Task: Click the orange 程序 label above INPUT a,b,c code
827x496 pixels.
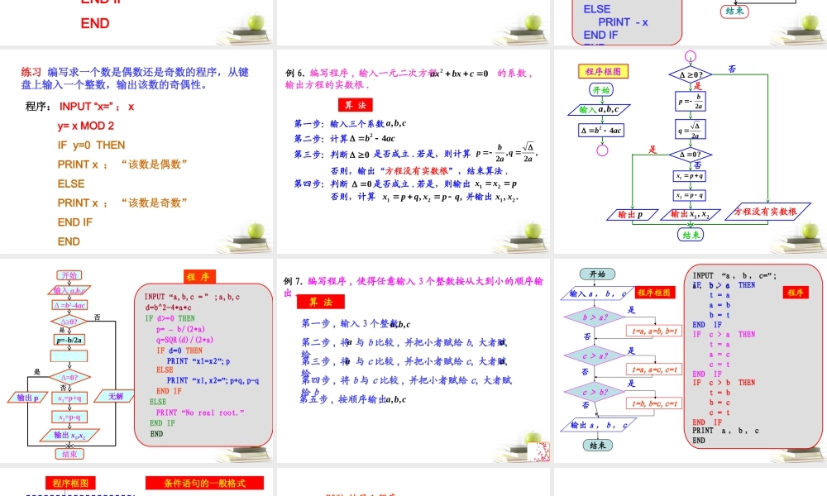Action: (x=198, y=277)
